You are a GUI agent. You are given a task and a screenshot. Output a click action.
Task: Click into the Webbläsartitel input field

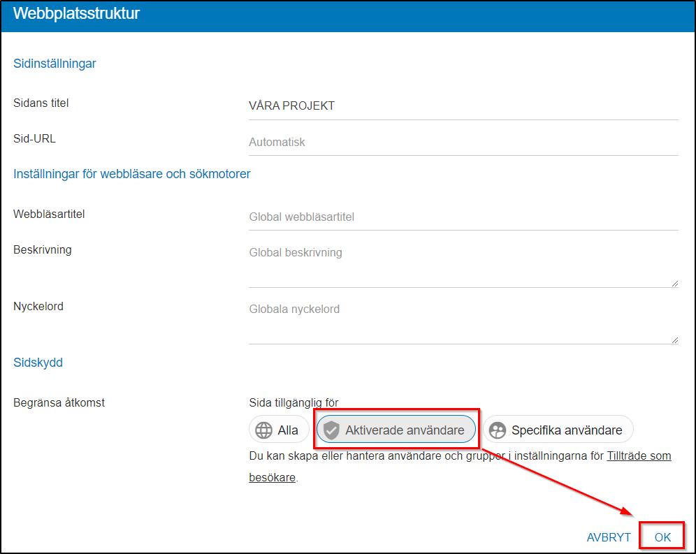[463, 217]
